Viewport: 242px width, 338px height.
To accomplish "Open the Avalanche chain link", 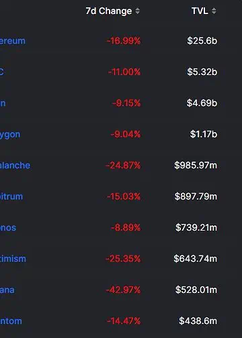I will [15, 166].
